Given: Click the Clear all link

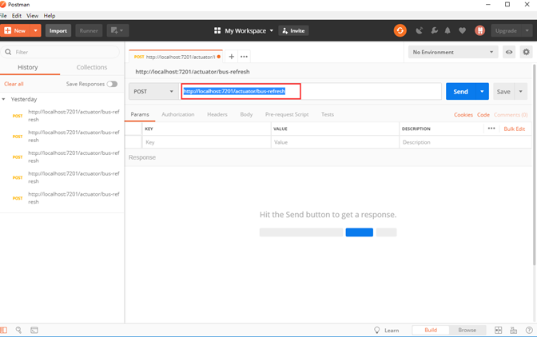Looking at the screenshot, I should 14,84.
